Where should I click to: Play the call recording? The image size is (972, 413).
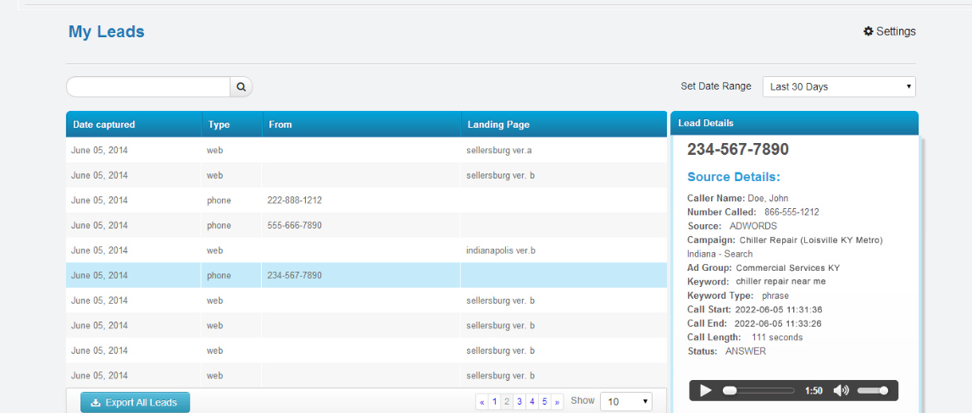705,390
